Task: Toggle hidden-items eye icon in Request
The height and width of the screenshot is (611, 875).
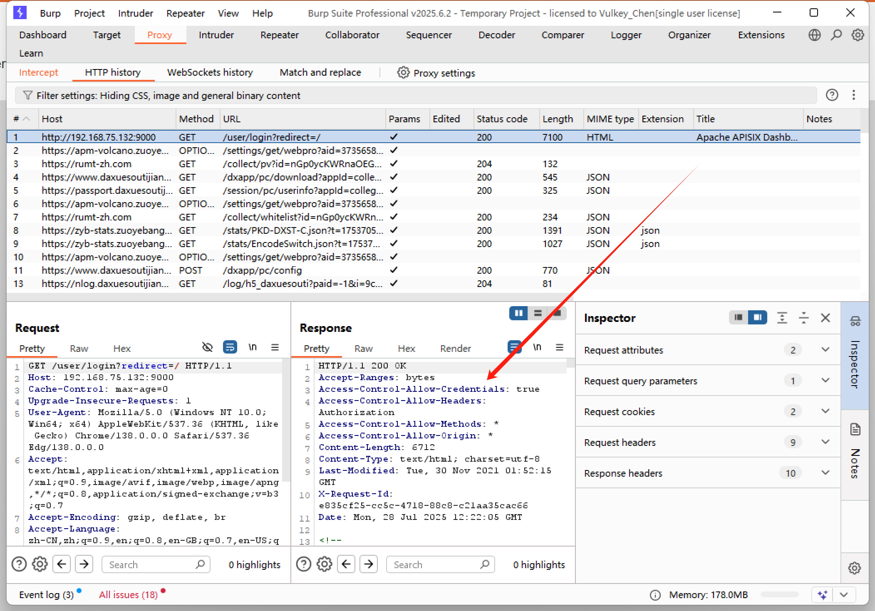Action: click(x=207, y=347)
